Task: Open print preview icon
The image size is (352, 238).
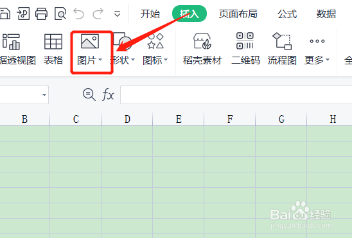Action: click(x=60, y=14)
